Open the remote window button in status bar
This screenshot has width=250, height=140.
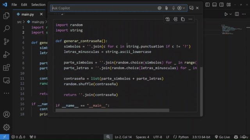point(5,137)
